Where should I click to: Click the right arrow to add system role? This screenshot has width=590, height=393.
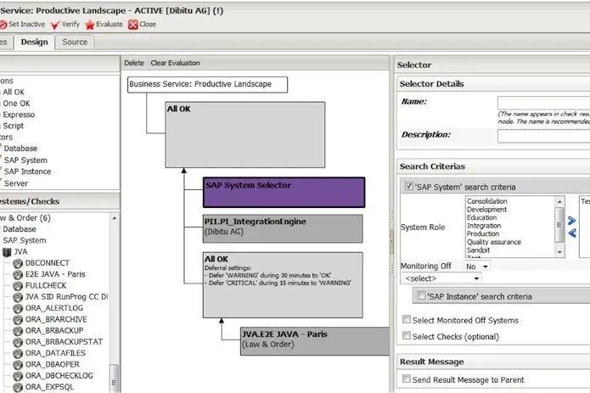tap(571, 221)
